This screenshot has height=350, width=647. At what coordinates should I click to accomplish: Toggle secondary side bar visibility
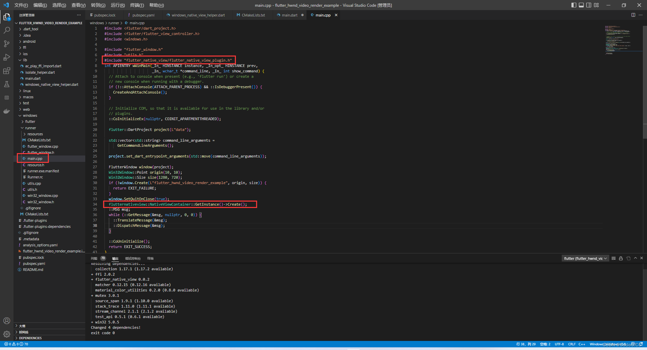(589, 5)
